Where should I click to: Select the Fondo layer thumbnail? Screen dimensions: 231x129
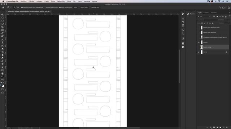pos(201,52)
